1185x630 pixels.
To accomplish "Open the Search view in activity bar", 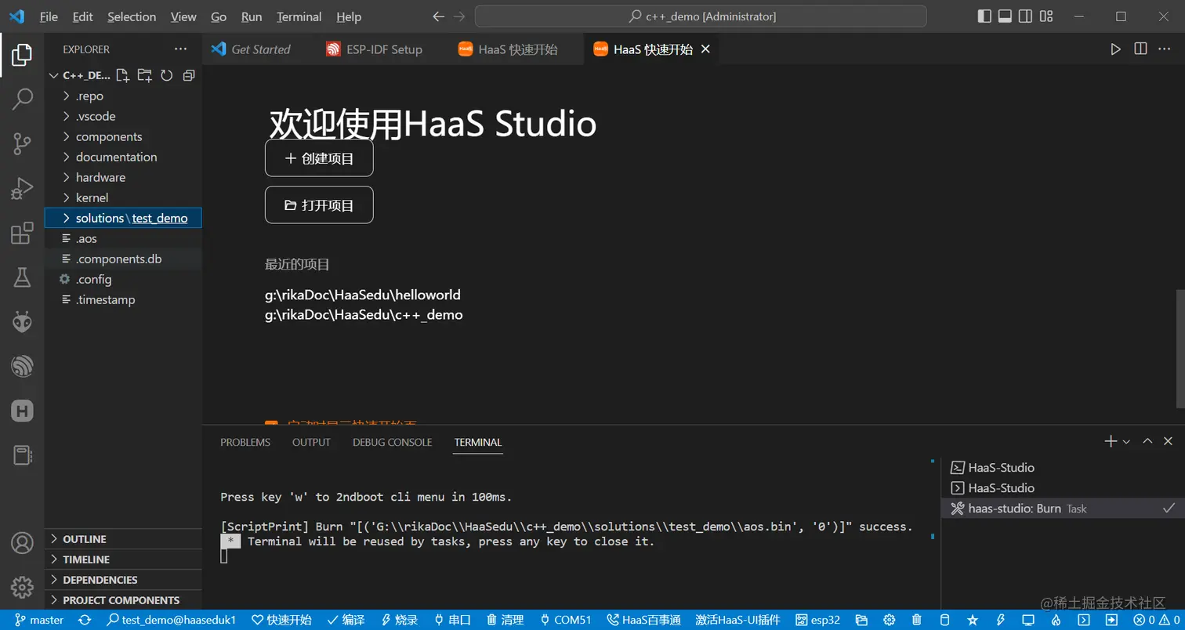I will tap(22, 99).
